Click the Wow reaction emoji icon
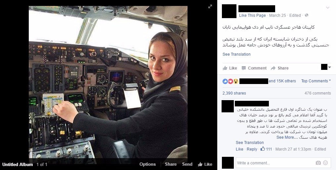 236,81
